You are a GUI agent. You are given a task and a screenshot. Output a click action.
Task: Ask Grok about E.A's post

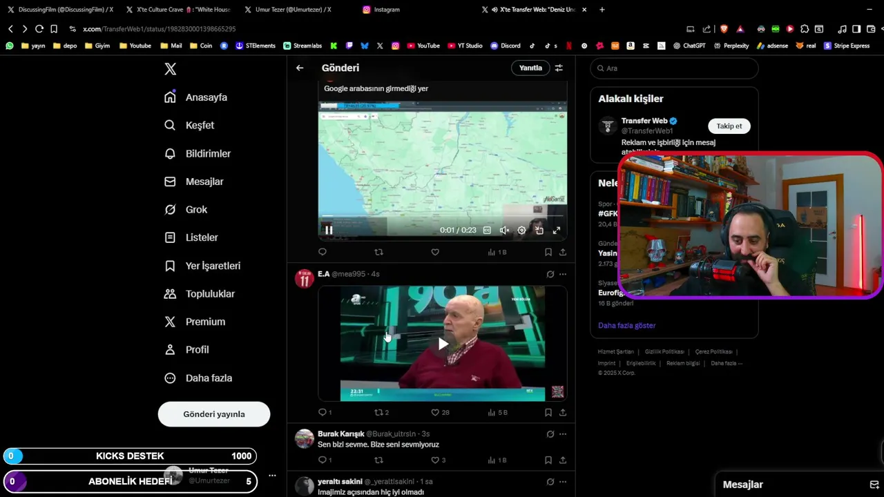(x=550, y=274)
